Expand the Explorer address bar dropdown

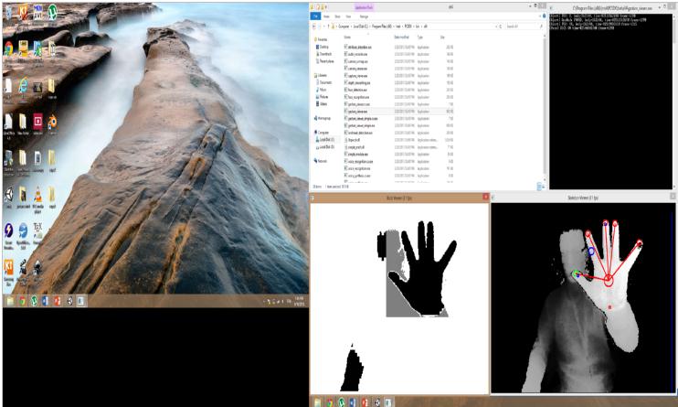494,27
